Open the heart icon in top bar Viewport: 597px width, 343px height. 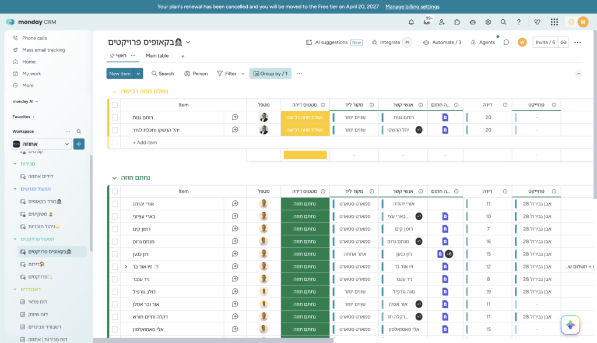(x=537, y=22)
